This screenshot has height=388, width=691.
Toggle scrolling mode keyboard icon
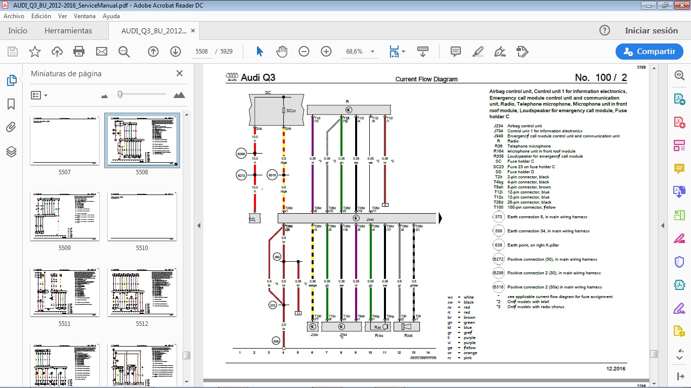point(423,52)
